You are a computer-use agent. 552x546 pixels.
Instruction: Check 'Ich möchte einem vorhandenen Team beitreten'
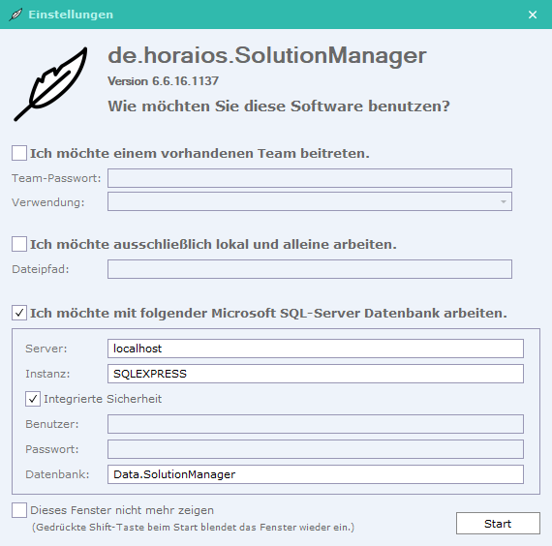click(x=19, y=153)
